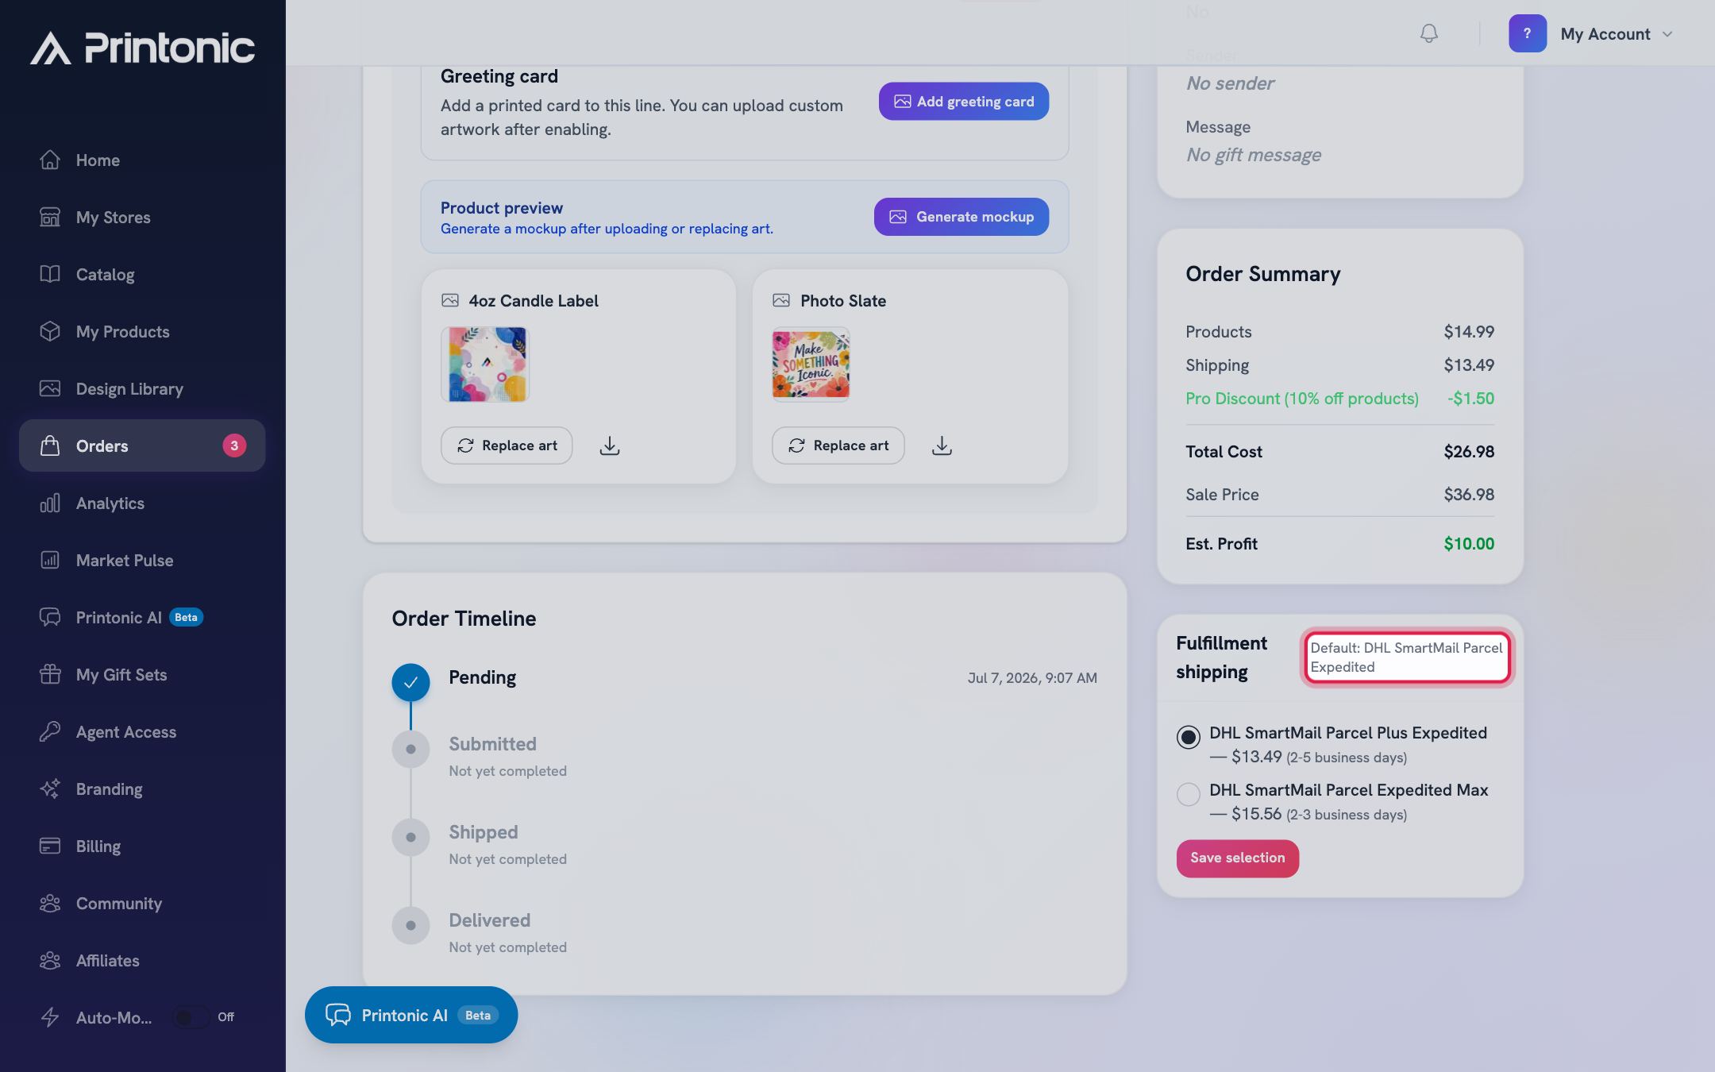The image size is (1715, 1072).
Task: Click the Printonic logo
Action: coord(143,48)
